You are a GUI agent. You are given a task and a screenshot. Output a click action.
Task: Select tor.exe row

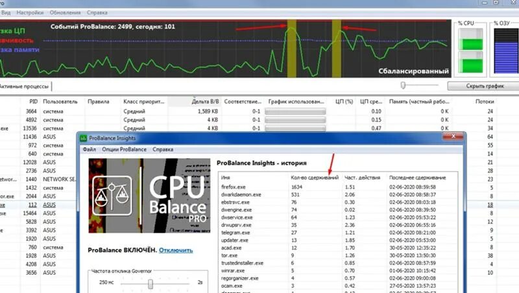tap(337, 255)
